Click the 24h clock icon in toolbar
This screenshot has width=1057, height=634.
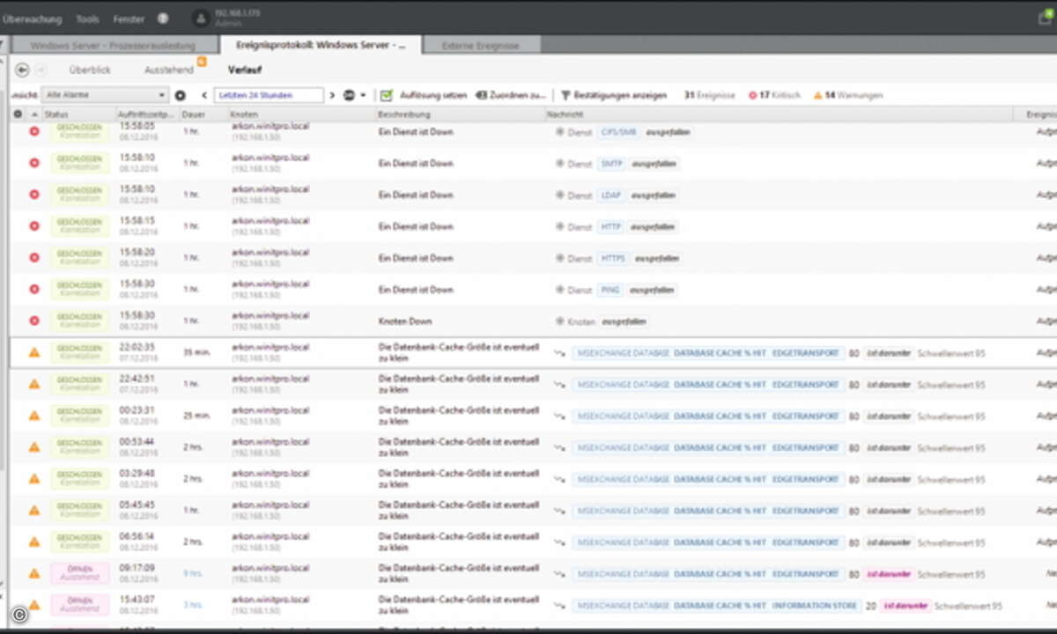[x=349, y=95]
